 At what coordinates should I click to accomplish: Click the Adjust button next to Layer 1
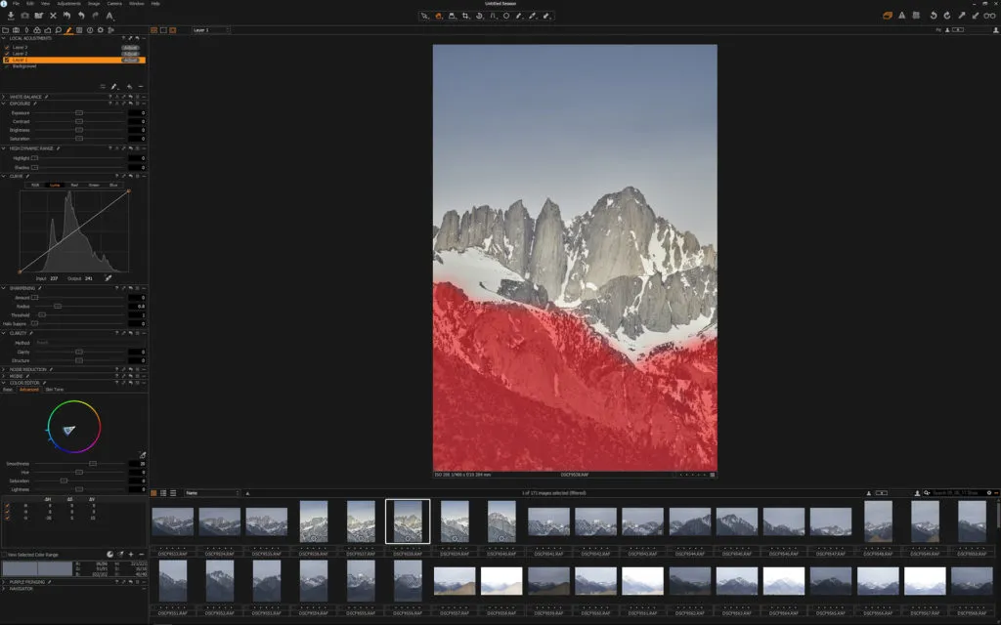(x=131, y=60)
